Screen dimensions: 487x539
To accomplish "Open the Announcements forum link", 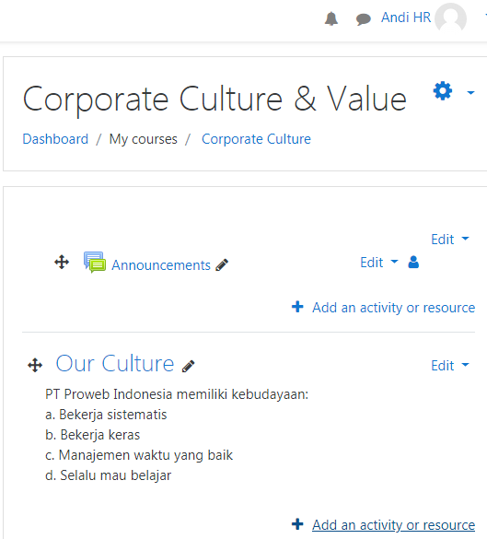I will point(161,265).
